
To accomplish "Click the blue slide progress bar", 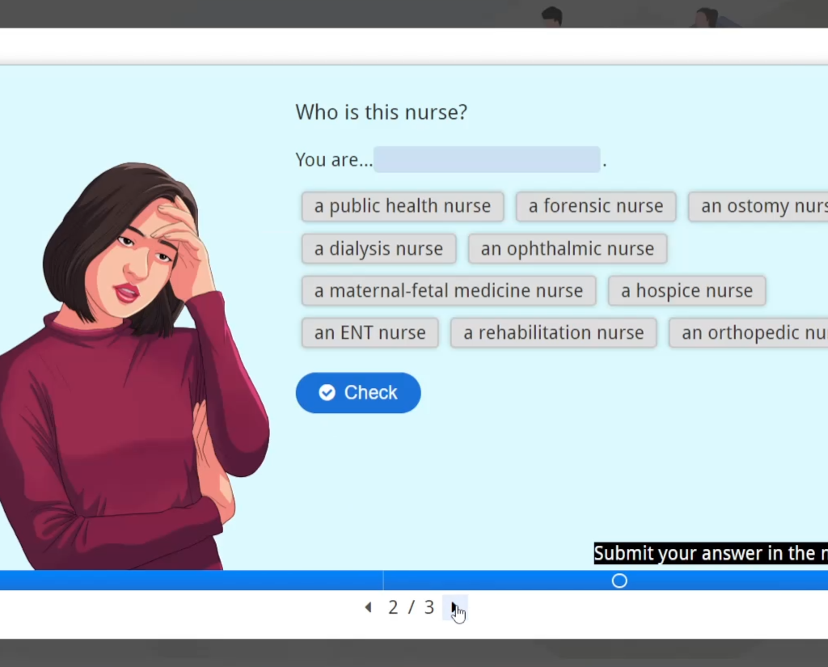I will click(x=414, y=580).
